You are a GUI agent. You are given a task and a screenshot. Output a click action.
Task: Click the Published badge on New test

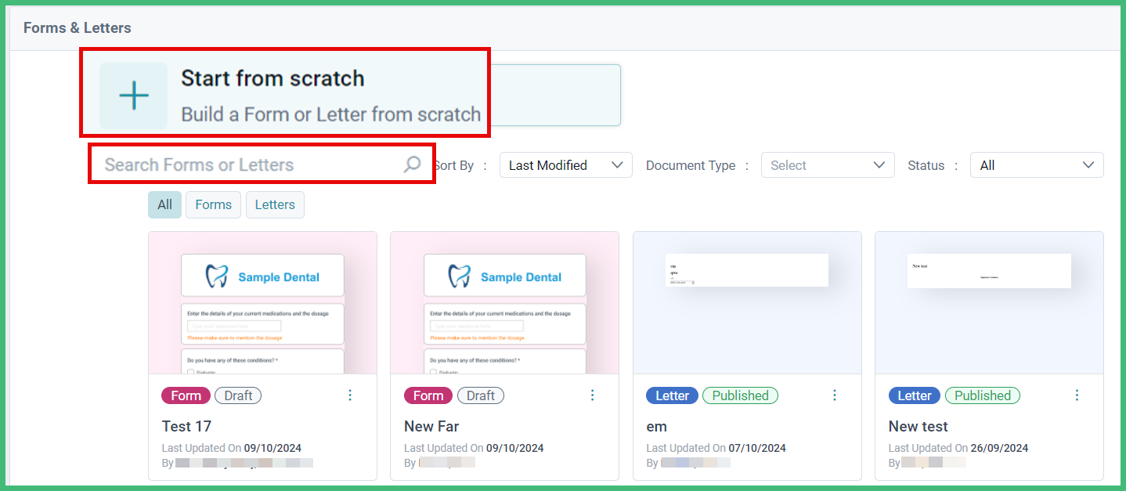coord(983,395)
